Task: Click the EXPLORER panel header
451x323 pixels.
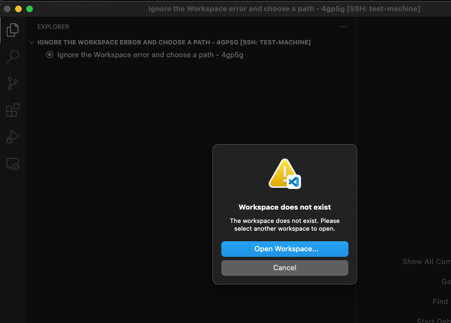Action: [x=53, y=27]
